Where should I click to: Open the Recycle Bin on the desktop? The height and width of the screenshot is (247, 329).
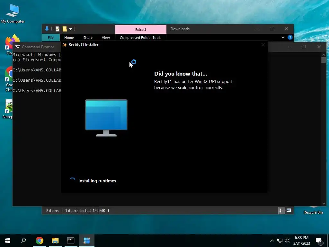point(313,211)
